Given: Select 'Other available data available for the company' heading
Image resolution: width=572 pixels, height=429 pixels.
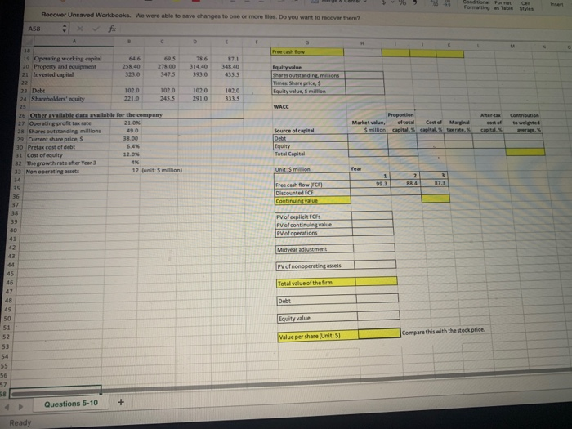Looking at the screenshot, I should click(96, 114).
